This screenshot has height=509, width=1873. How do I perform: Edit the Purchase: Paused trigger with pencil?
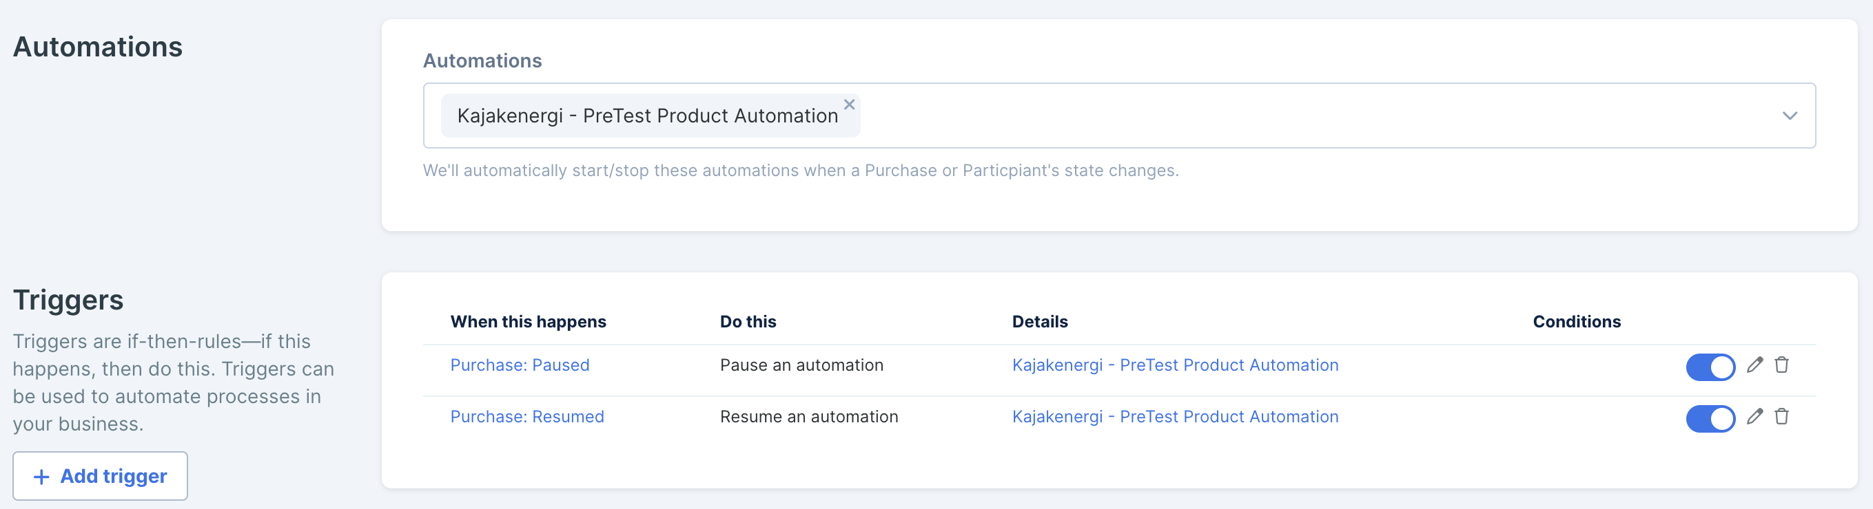(1754, 365)
